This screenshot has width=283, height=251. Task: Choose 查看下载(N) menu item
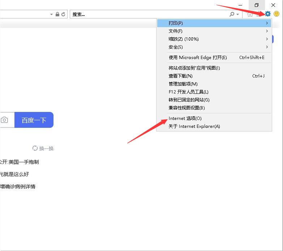(x=214, y=76)
